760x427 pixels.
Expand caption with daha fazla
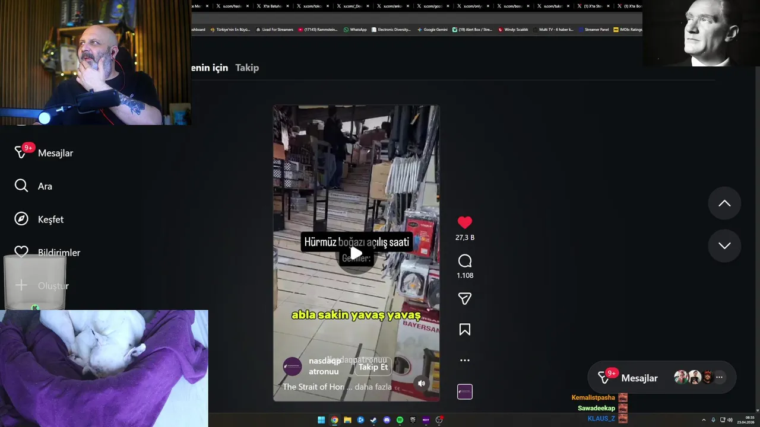coord(373,387)
